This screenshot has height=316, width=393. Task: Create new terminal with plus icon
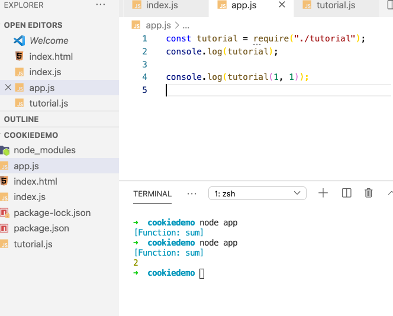point(323,193)
